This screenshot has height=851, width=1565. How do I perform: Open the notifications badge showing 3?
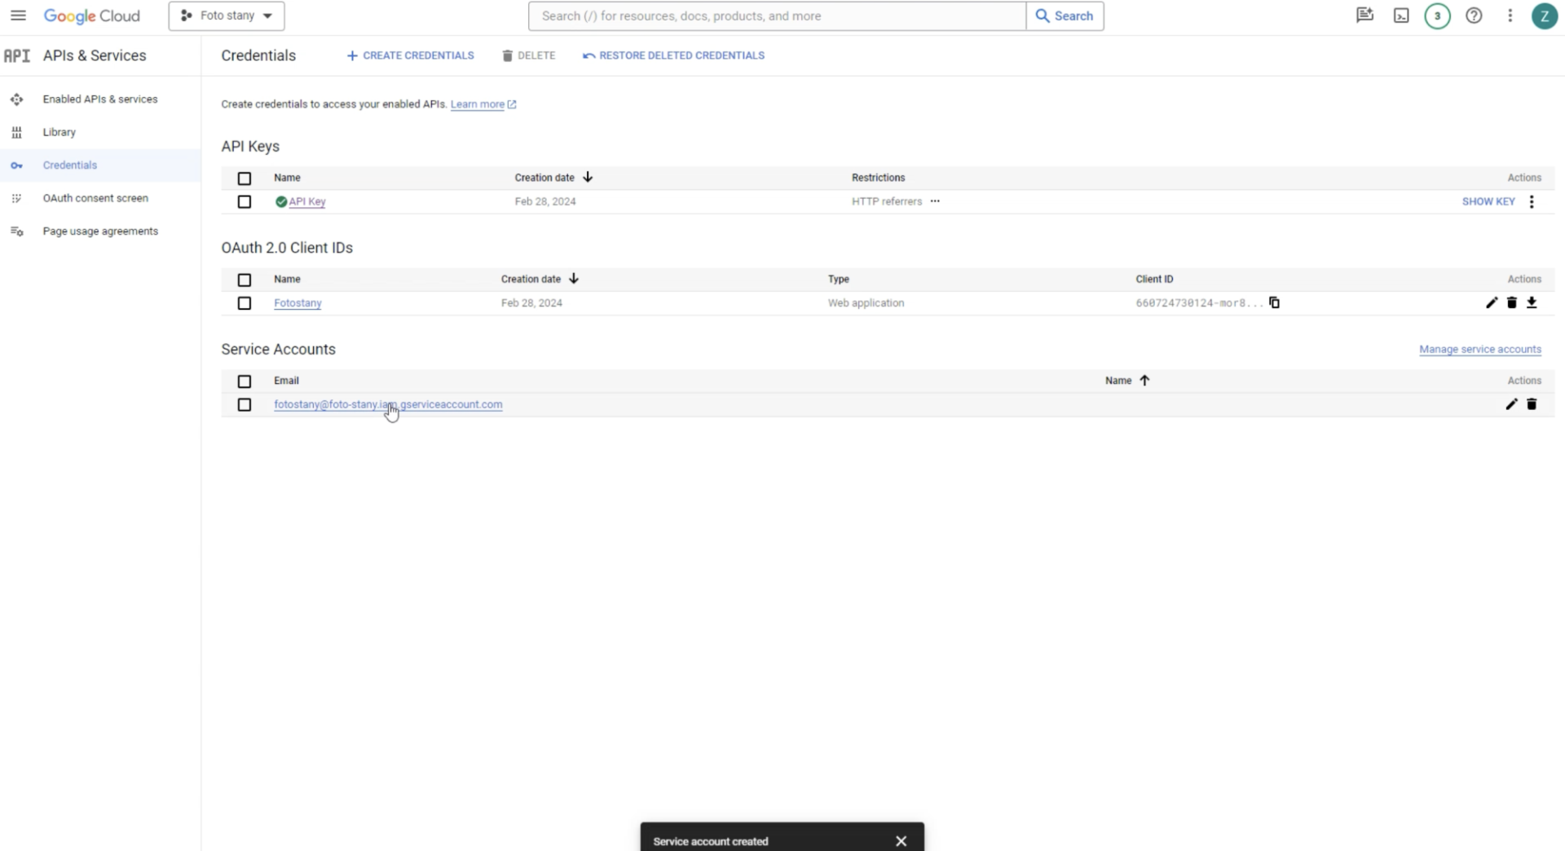pos(1437,15)
